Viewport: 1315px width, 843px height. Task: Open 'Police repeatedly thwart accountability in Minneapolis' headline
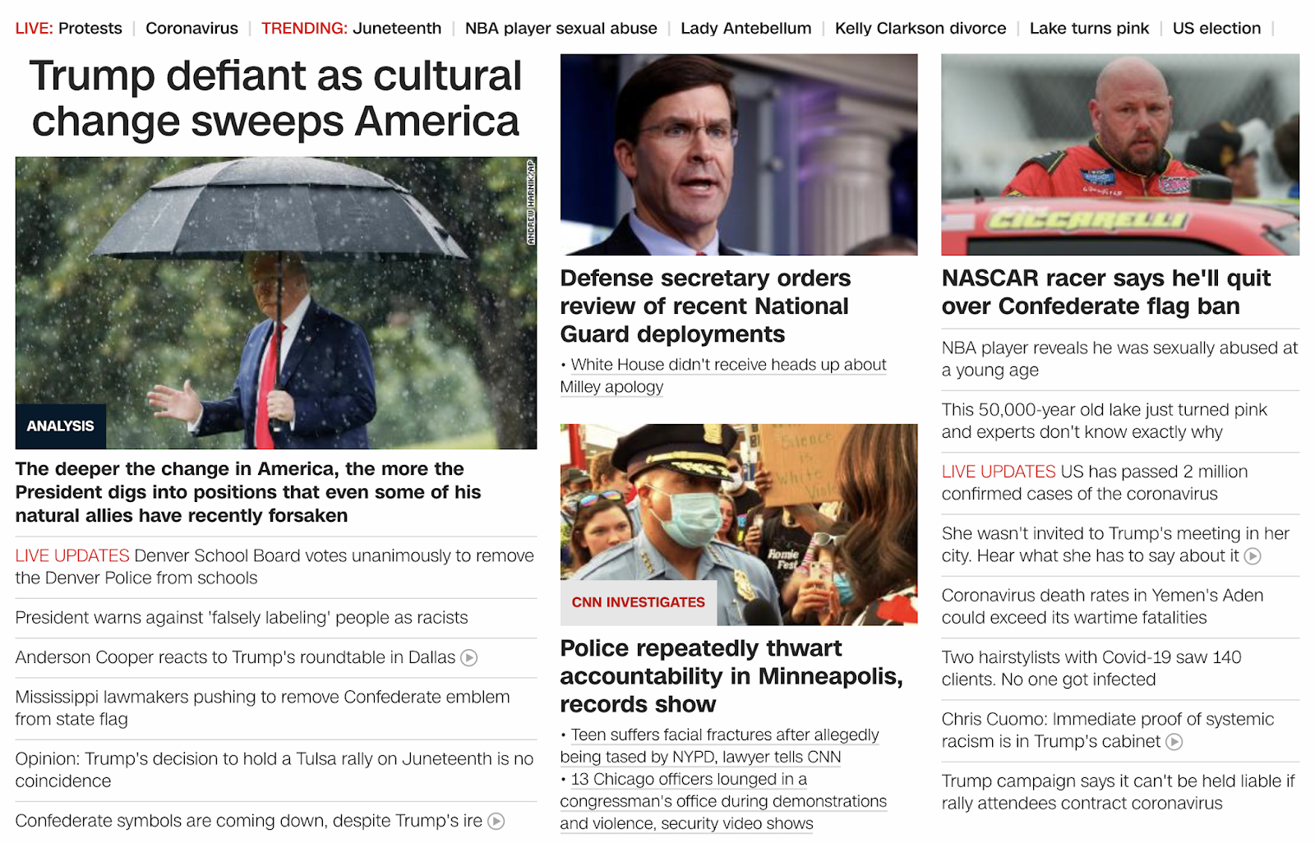(731, 676)
